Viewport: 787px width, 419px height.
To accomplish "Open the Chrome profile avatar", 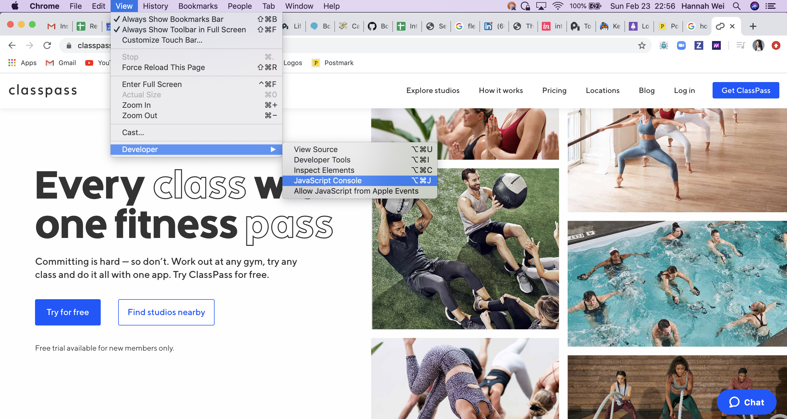I will [758, 45].
